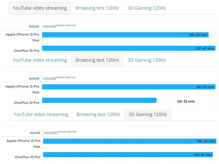
Task: Click NAME header in the YouTube streaming chart
Action: 34,27
